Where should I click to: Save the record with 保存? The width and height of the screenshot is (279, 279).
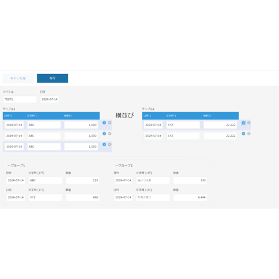pos(52,78)
